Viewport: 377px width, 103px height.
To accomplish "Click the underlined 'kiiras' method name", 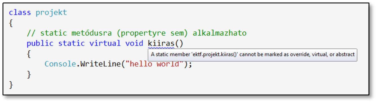I will [161, 44].
